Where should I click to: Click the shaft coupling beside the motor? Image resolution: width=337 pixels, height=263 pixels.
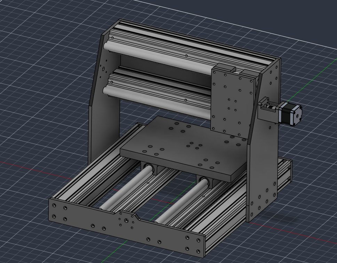(x=272, y=107)
